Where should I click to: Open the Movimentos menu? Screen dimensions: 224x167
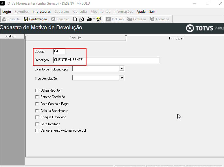[100, 12]
